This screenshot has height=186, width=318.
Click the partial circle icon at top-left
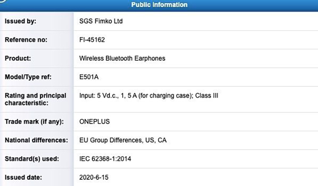coord(3,3)
